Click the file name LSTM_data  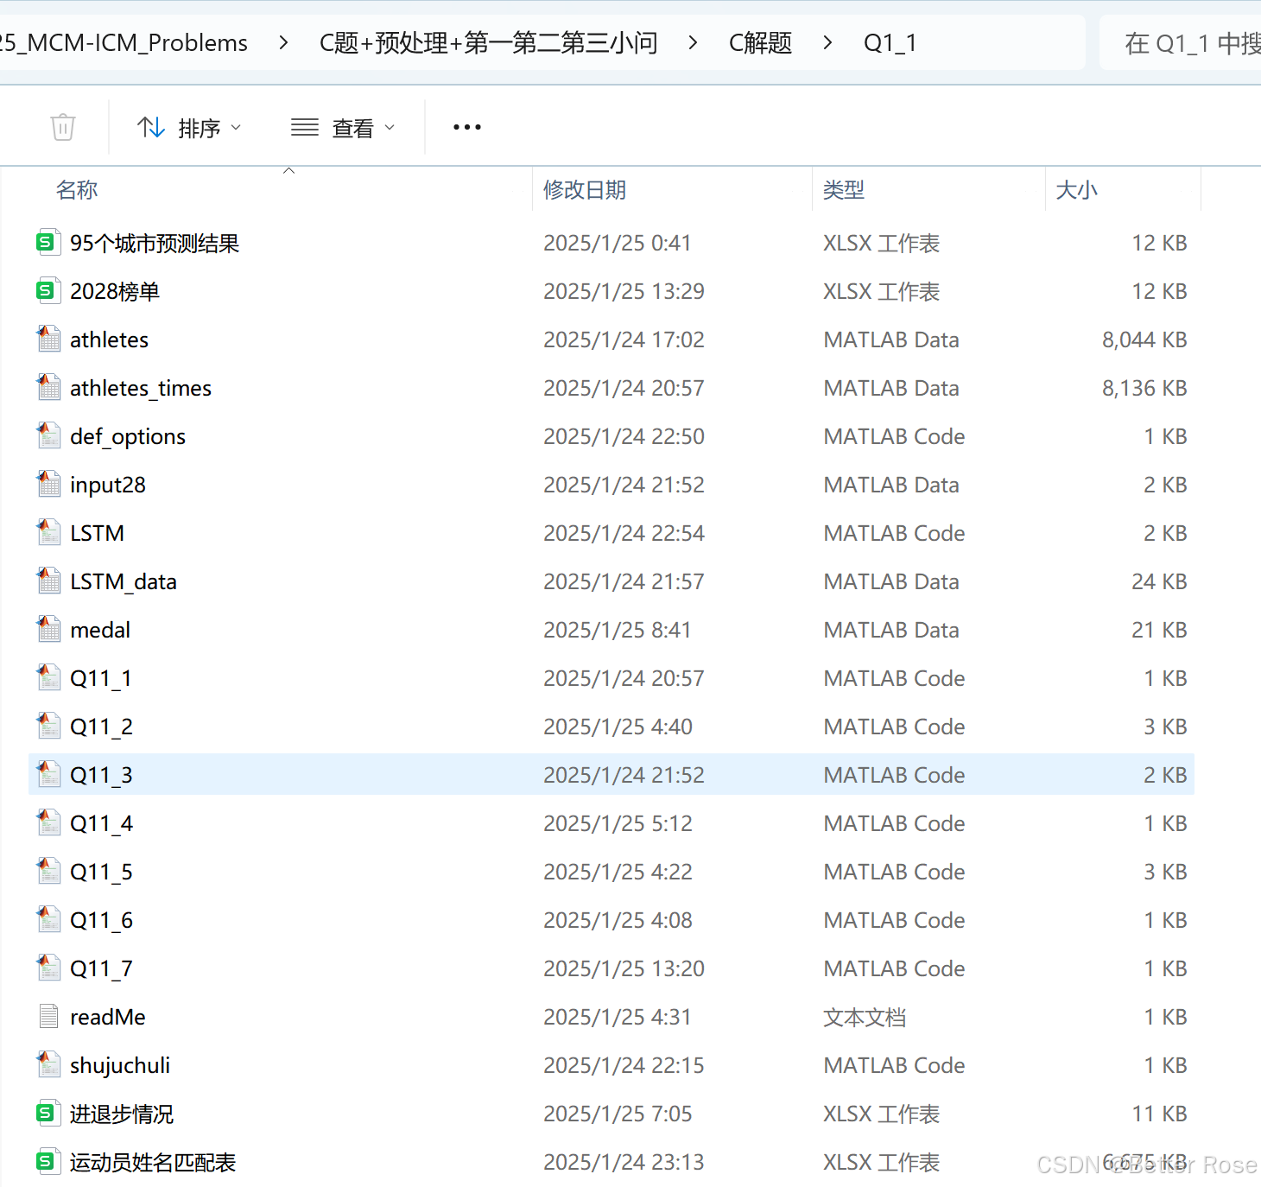click(x=124, y=582)
